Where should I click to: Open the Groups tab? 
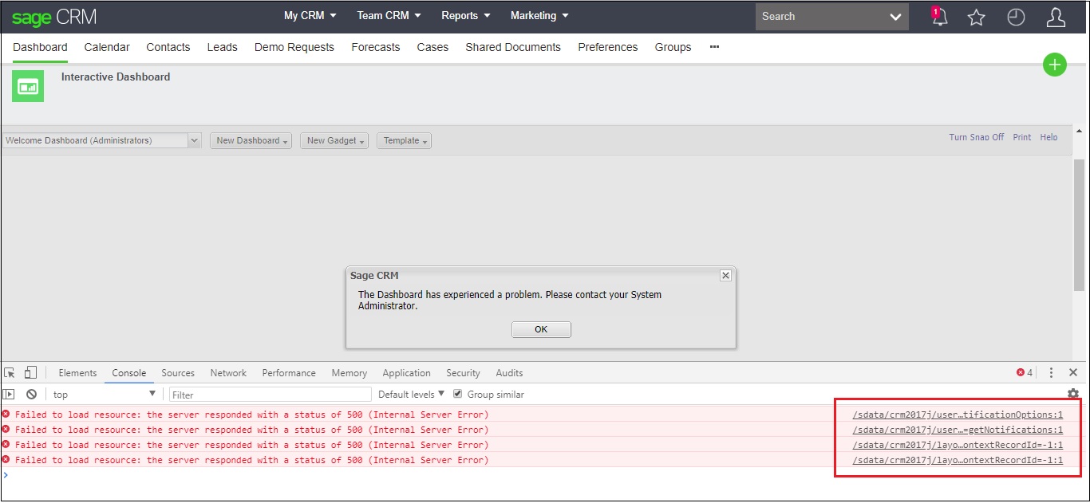coord(673,47)
